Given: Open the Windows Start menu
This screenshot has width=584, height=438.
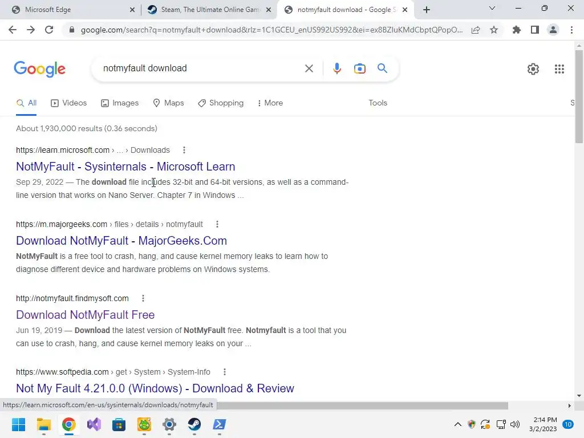Looking at the screenshot, I should click(18, 424).
